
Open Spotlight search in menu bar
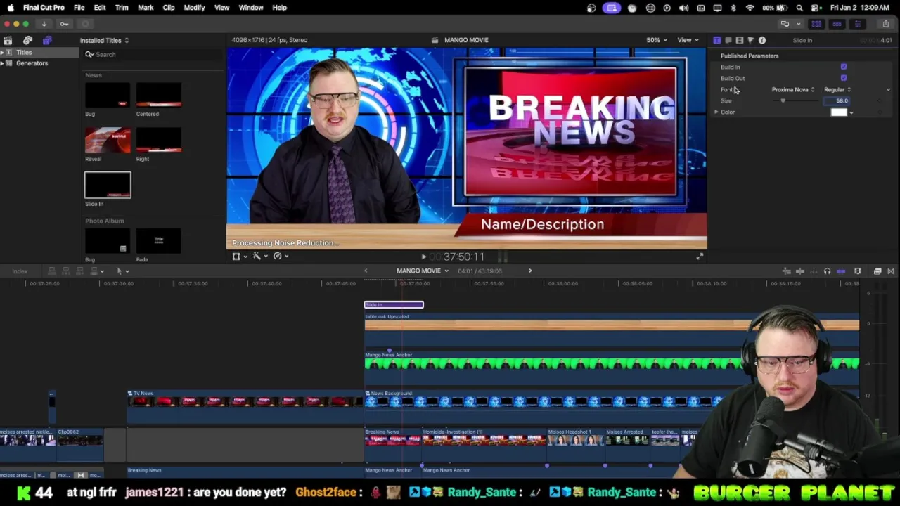pyautogui.click(x=799, y=8)
